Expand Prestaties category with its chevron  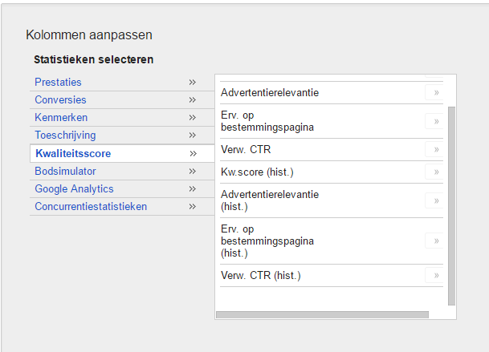[193, 83]
